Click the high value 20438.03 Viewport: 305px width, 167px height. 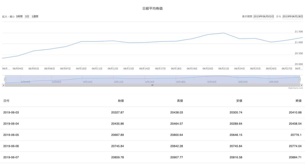177,112
